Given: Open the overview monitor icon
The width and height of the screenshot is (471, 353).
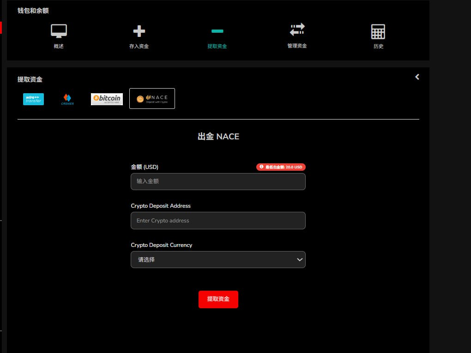Looking at the screenshot, I should click(x=59, y=31).
